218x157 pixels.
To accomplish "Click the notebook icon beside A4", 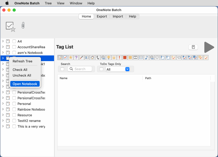I will pos(8,41).
